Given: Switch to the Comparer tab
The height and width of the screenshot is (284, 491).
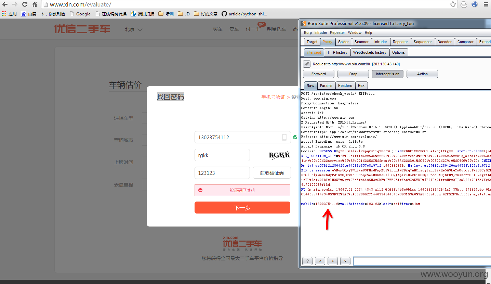Looking at the screenshot, I should [465, 42].
